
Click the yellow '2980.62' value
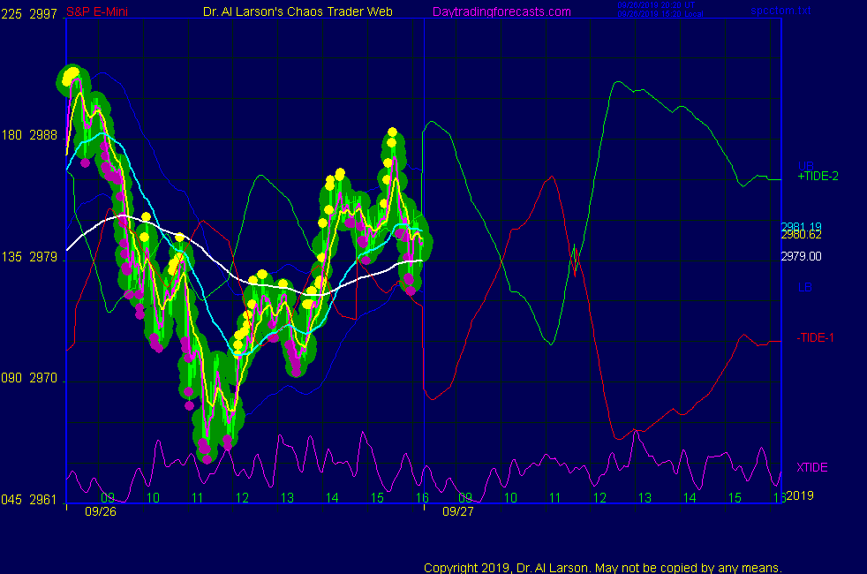click(x=801, y=235)
